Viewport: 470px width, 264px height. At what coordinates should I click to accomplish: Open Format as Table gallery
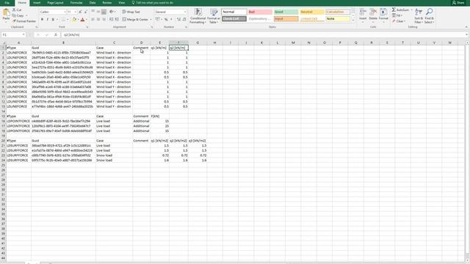click(214, 16)
